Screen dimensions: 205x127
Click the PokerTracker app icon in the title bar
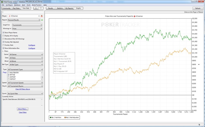2,2
